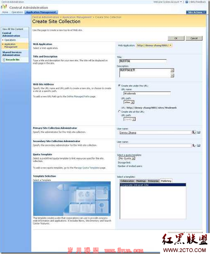Open the Web Application dropdown

[154, 45]
